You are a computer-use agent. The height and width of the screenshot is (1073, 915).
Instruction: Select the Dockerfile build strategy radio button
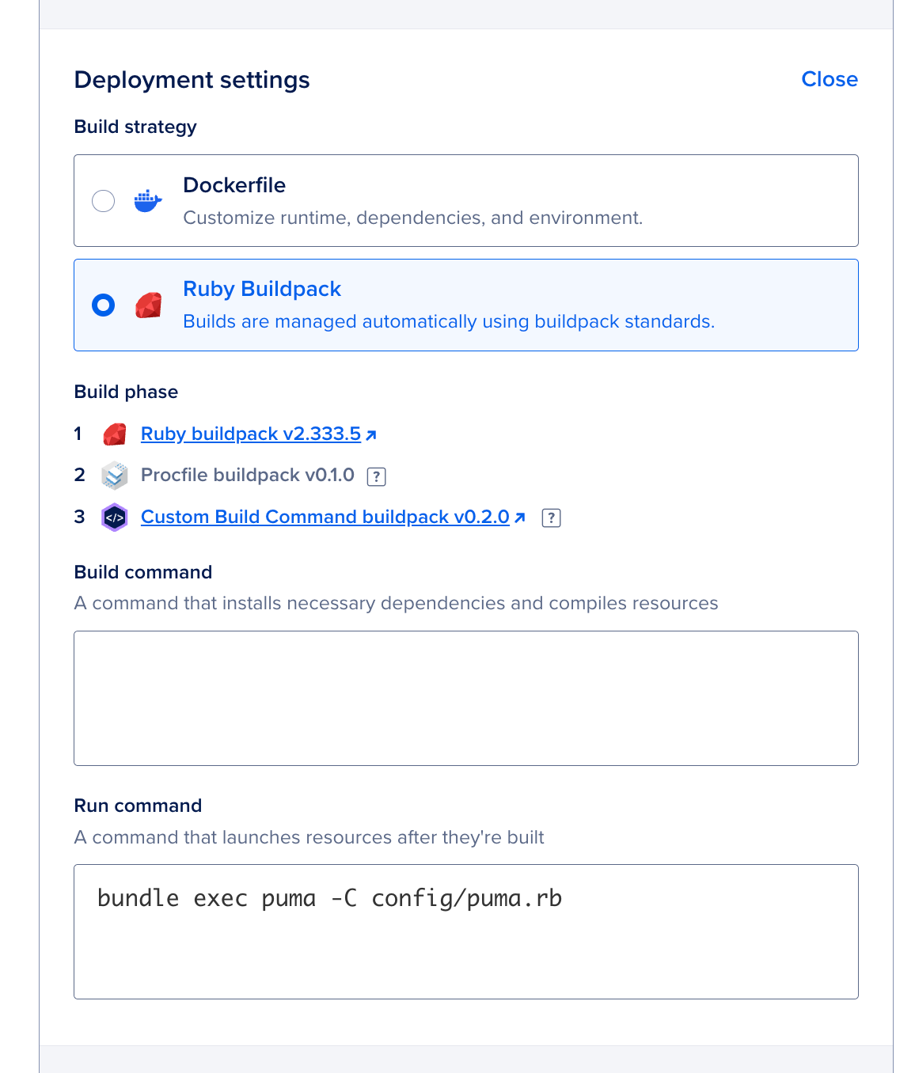point(103,201)
